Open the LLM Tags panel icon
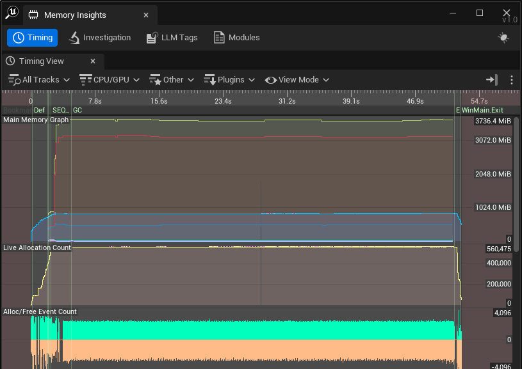522x369 pixels. (x=151, y=38)
